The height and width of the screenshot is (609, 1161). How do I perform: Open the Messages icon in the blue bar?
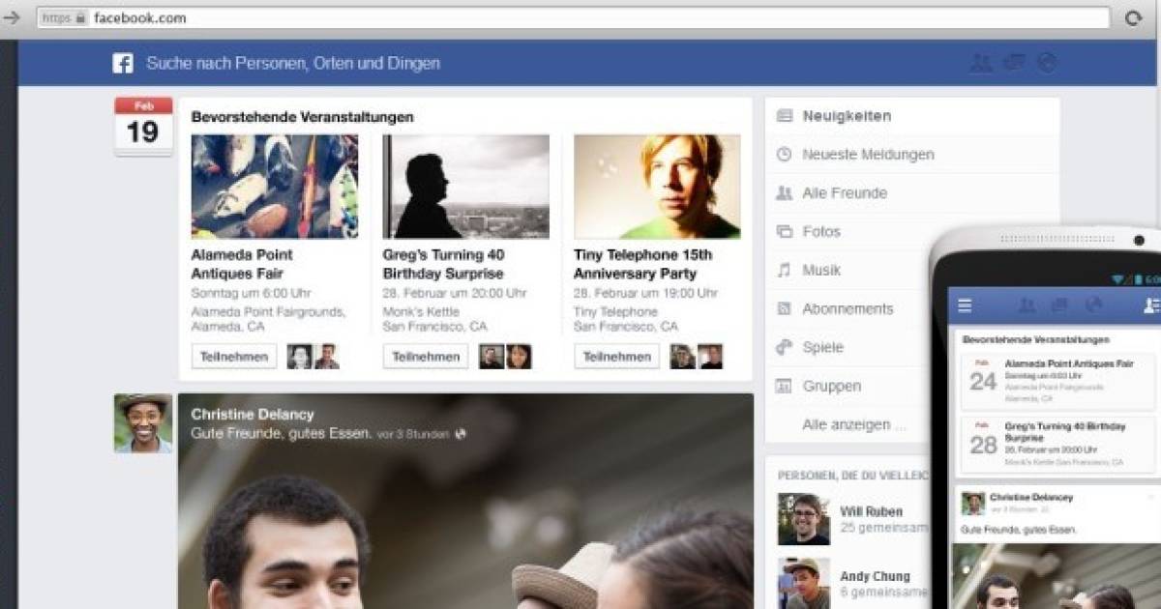1014,62
